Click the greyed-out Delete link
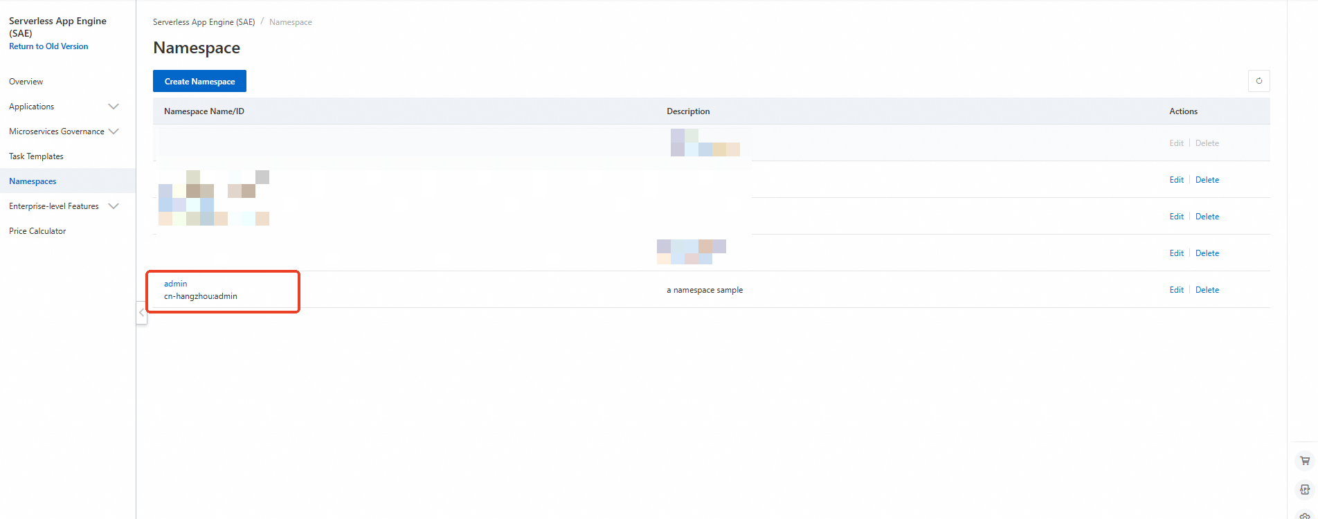Image resolution: width=1318 pixels, height=519 pixels. (x=1207, y=143)
